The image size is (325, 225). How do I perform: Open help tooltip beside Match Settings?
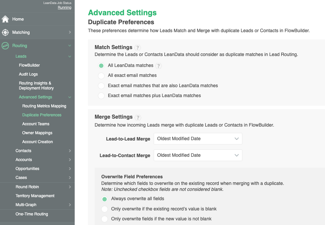(x=138, y=48)
